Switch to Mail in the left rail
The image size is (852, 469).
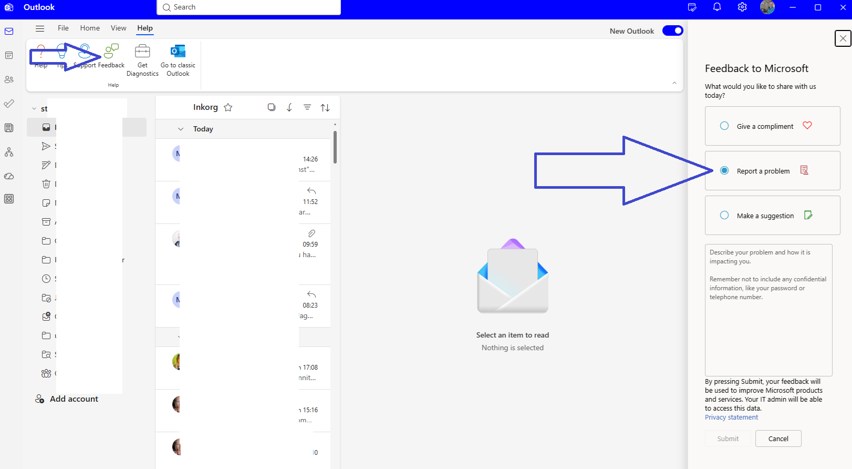9,32
